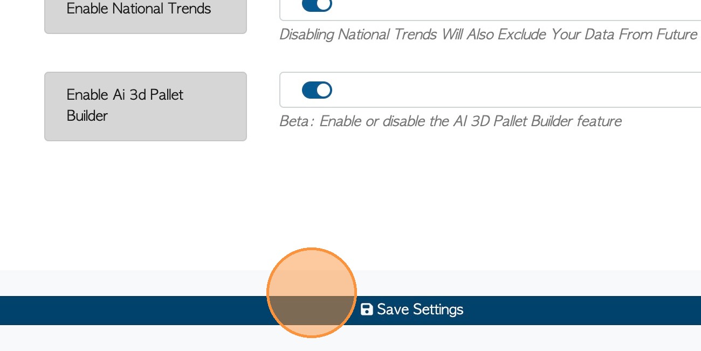Click empty space in Pallet Builder toggle field
Screen dimensions: 701x351
[485, 90]
